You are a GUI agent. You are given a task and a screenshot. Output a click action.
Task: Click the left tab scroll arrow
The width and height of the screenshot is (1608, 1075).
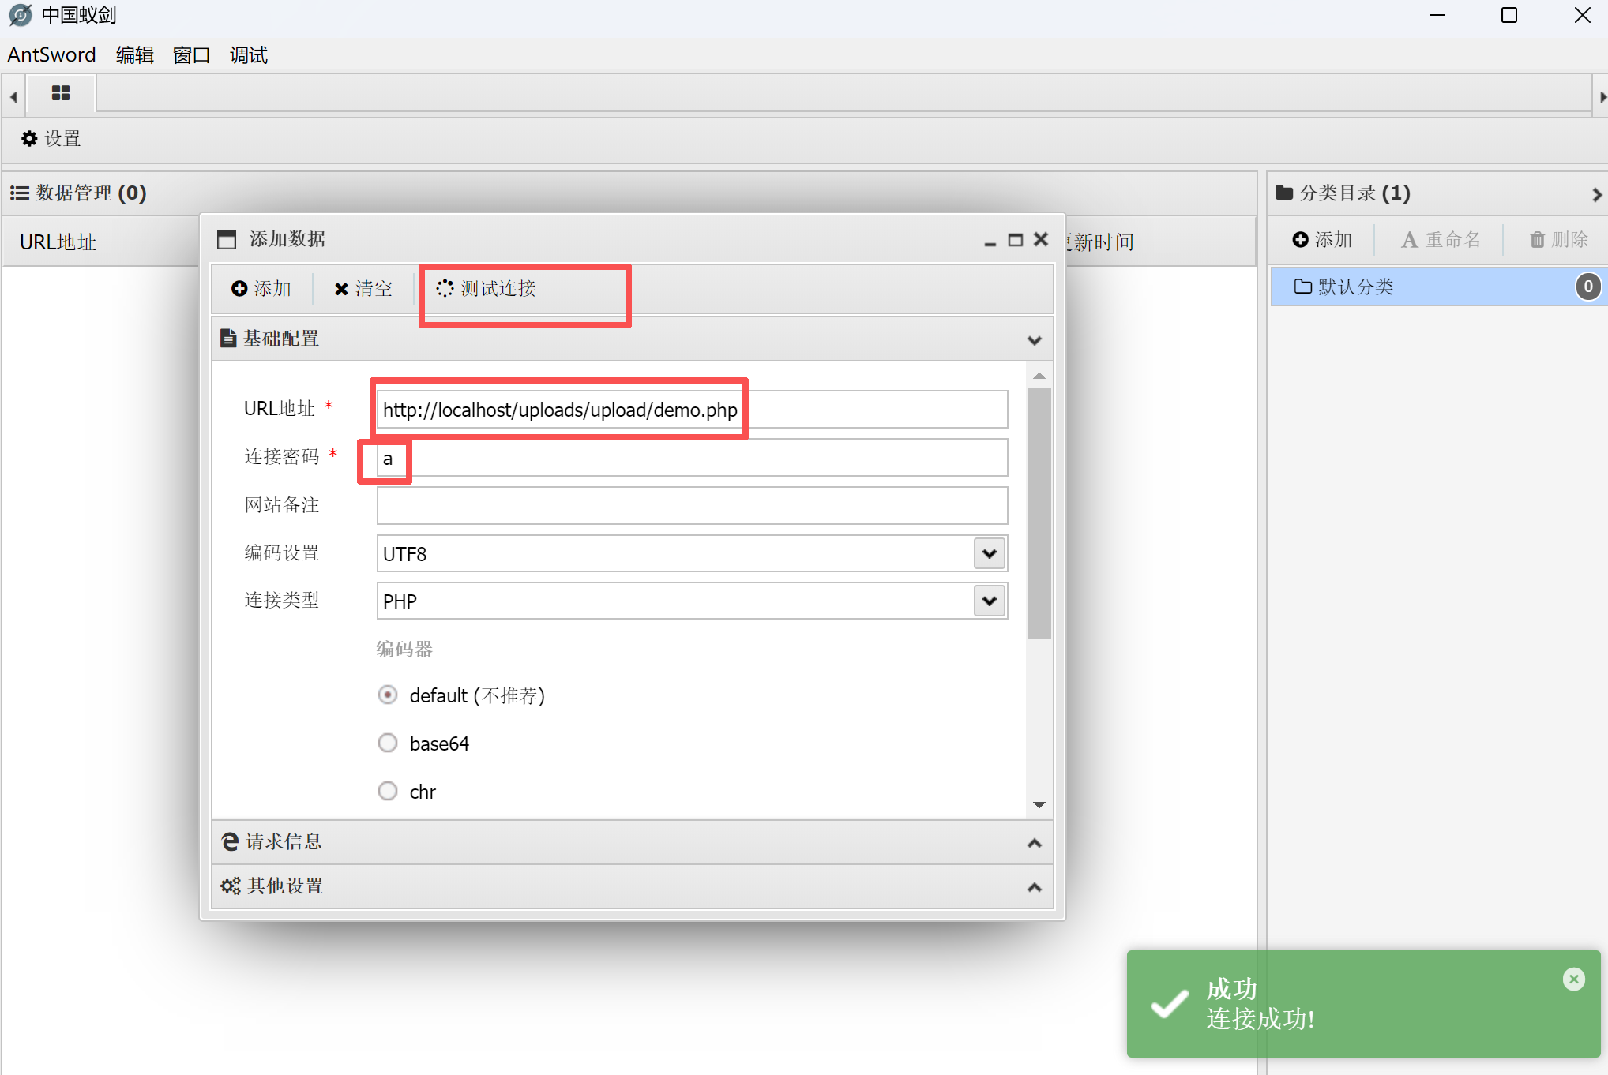pyautogui.click(x=13, y=96)
